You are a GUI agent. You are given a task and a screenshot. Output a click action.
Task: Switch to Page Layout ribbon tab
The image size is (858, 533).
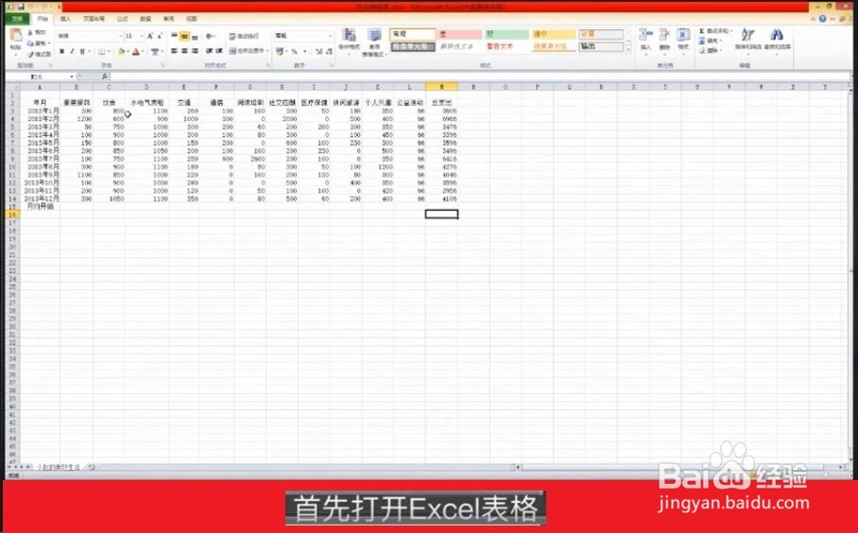click(x=94, y=19)
